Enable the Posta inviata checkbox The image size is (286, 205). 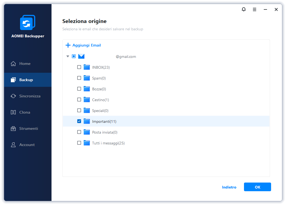coord(79,132)
